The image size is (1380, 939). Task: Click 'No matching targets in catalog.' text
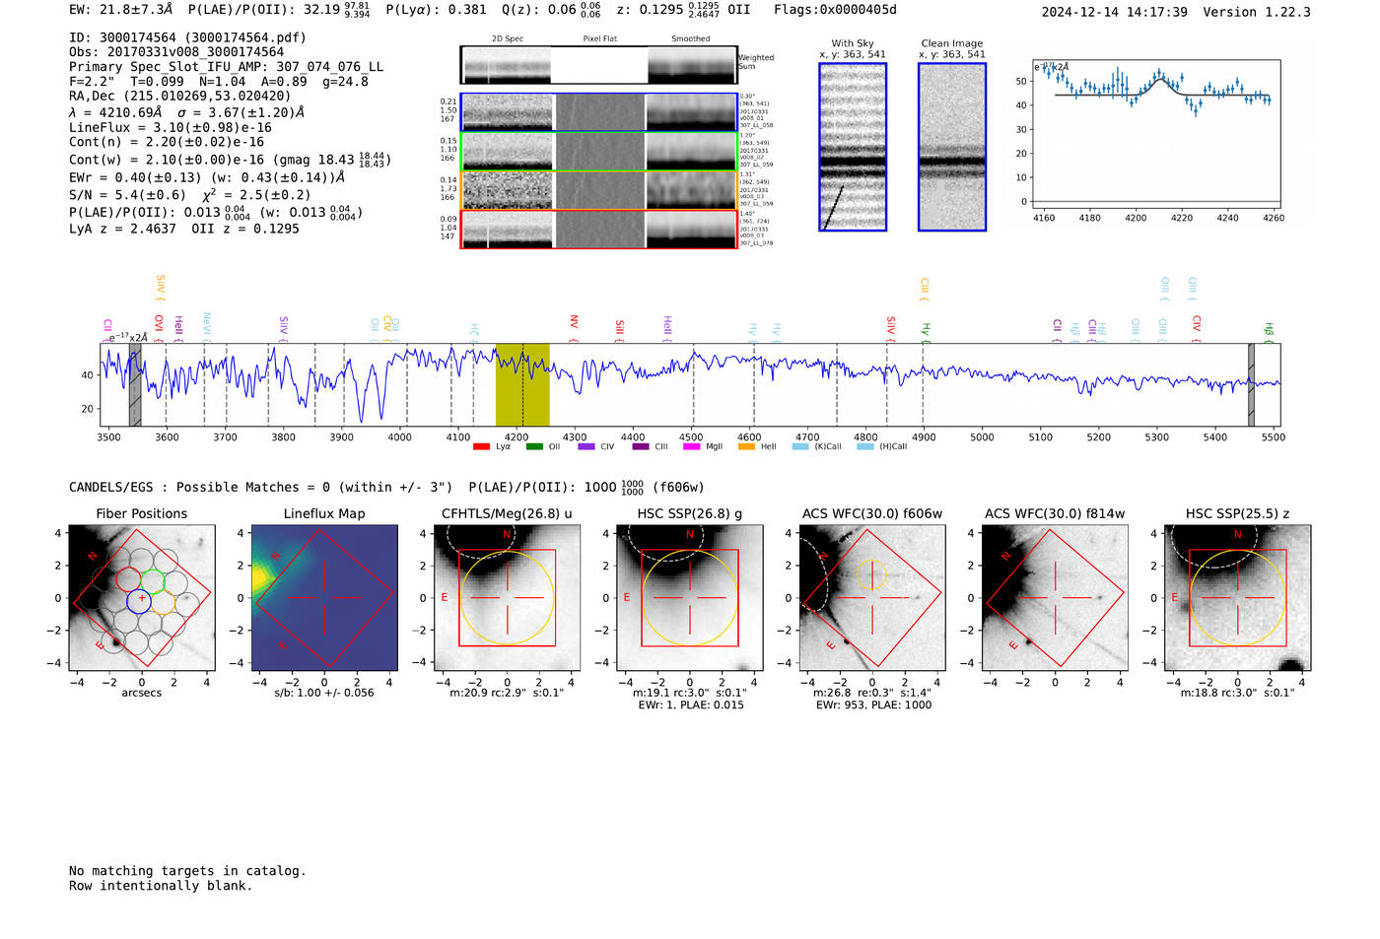[187, 871]
